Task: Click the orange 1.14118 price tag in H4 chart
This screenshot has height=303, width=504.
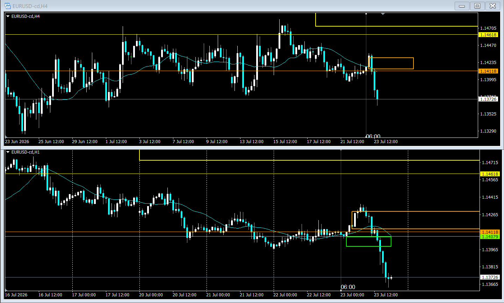Action: pos(488,71)
